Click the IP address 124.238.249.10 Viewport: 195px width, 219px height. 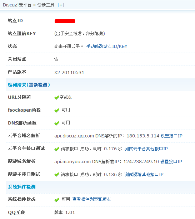click(141, 162)
